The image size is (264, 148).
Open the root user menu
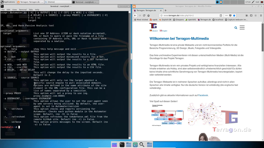click(x=257, y=2)
